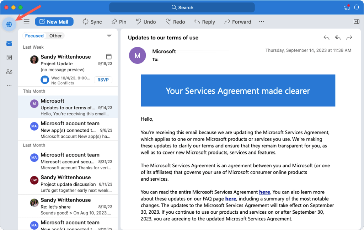Viewport: 364px width, 230px height.
Task: Open the People contacts icon
Action: pyautogui.click(x=9, y=72)
